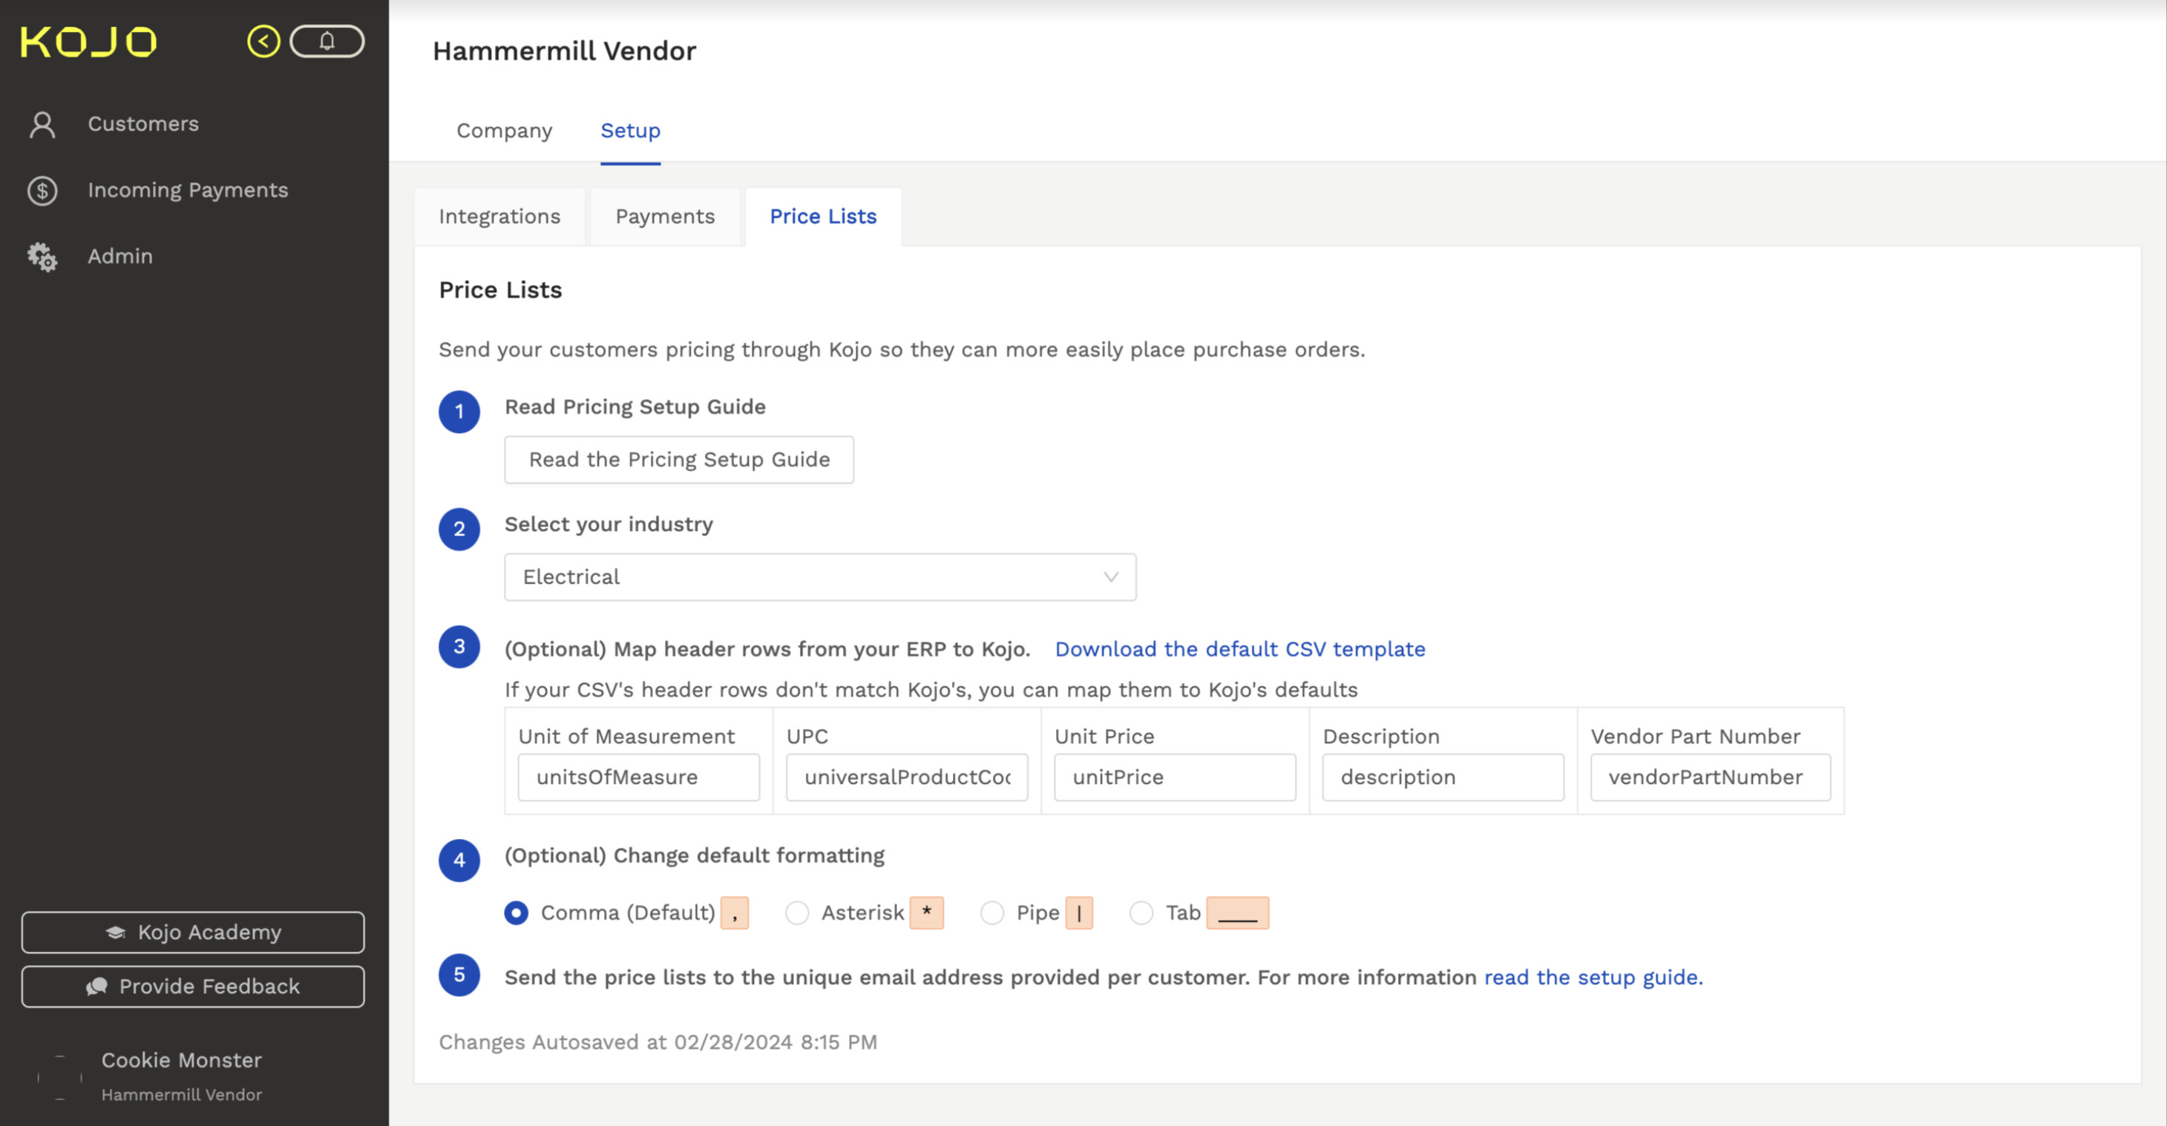Select Tab delimiter option
This screenshot has width=2167, height=1126.
(1141, 912)
